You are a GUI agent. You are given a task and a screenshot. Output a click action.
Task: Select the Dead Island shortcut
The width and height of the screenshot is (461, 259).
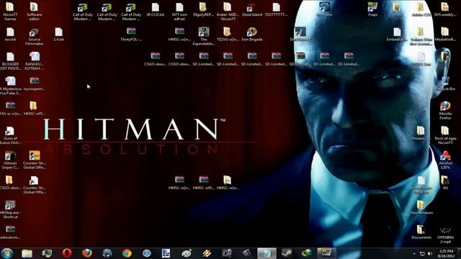click(252, 9)
